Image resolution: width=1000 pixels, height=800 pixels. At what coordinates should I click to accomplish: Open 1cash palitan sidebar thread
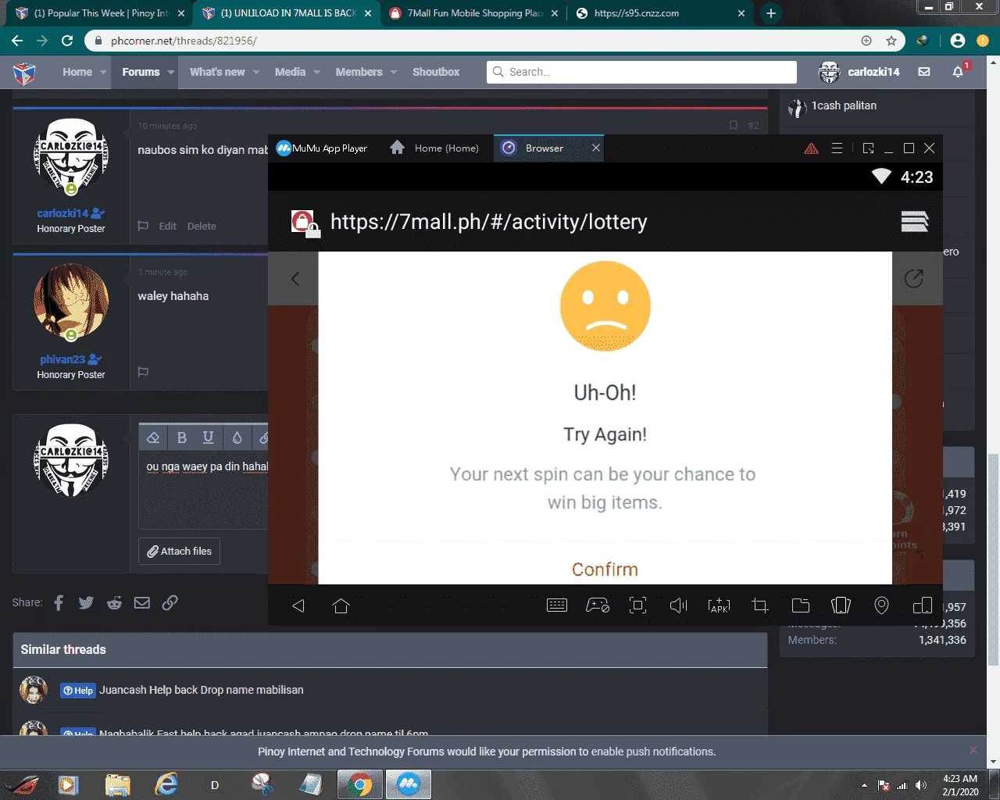coord(844,105)
